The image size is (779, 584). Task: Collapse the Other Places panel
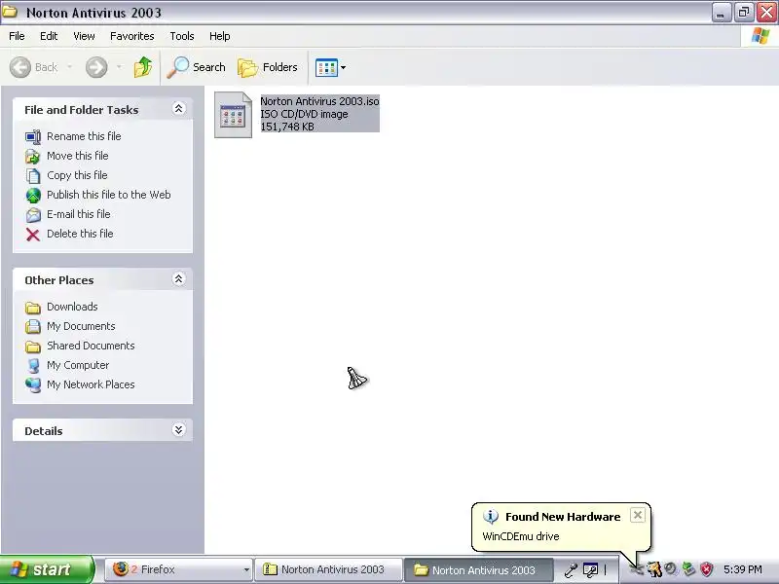coord(178,278)
